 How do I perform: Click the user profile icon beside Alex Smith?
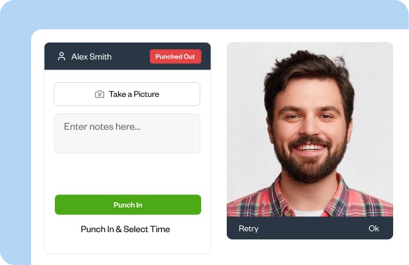click(x=62, y=56)
